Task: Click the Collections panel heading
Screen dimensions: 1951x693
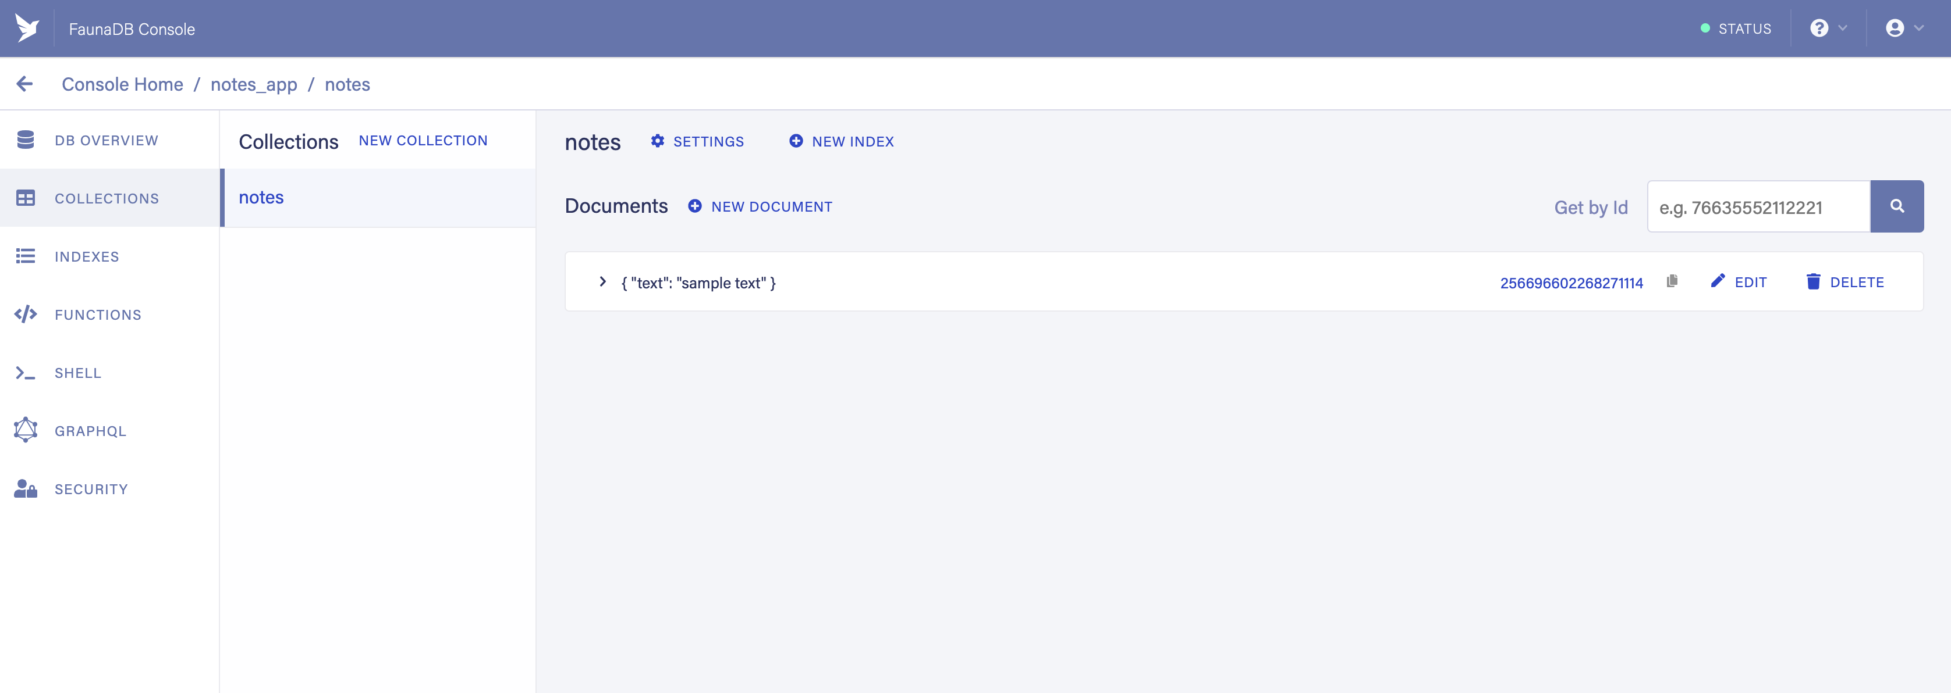Action: 289,141
